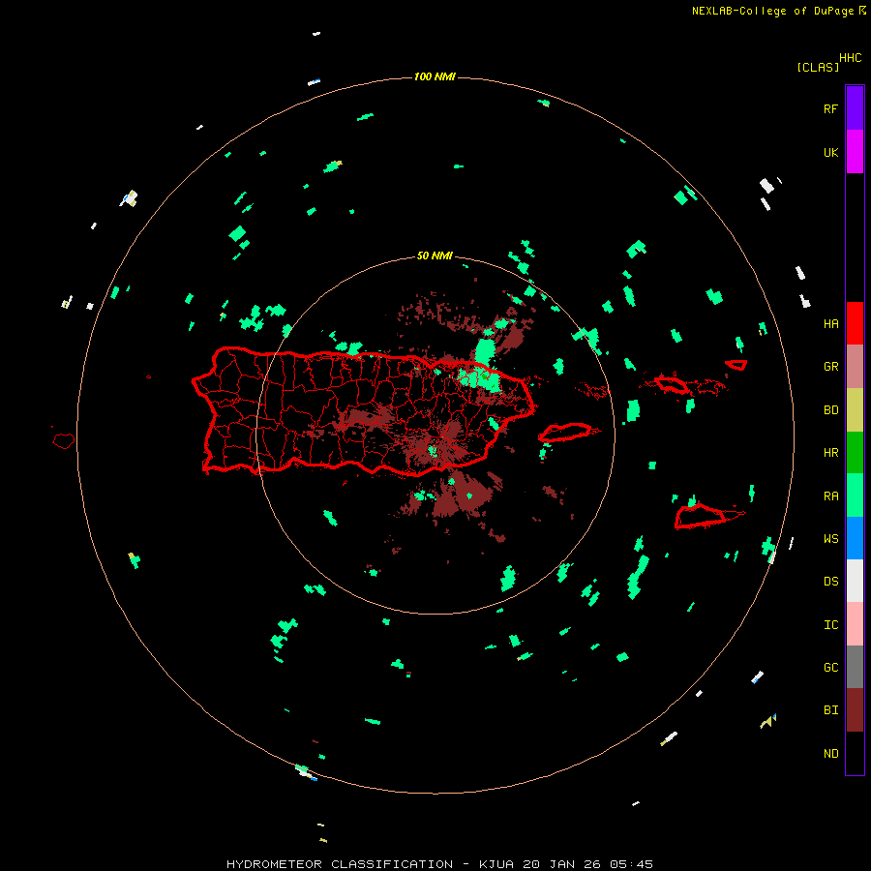
Task: Click the GR legend label
Action: [x=830, y=367]
